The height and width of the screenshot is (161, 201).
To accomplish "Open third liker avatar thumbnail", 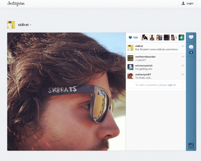I will pyautogui.click(x=159, y=38).
